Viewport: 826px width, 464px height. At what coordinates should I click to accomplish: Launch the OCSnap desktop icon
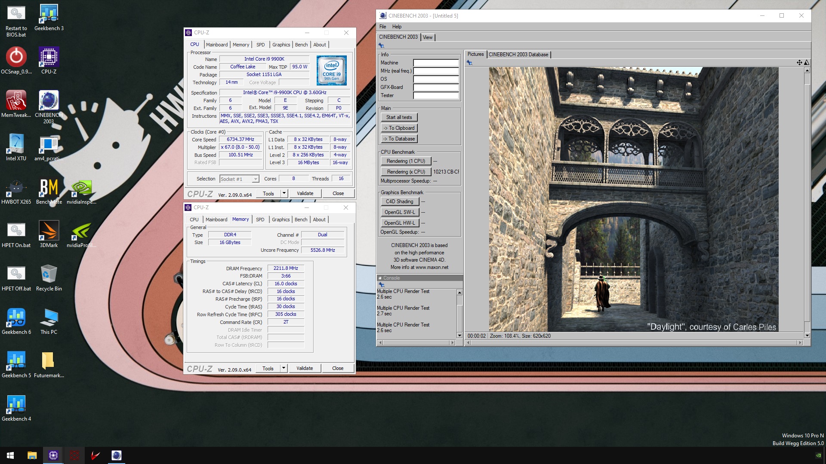point(16,61)
